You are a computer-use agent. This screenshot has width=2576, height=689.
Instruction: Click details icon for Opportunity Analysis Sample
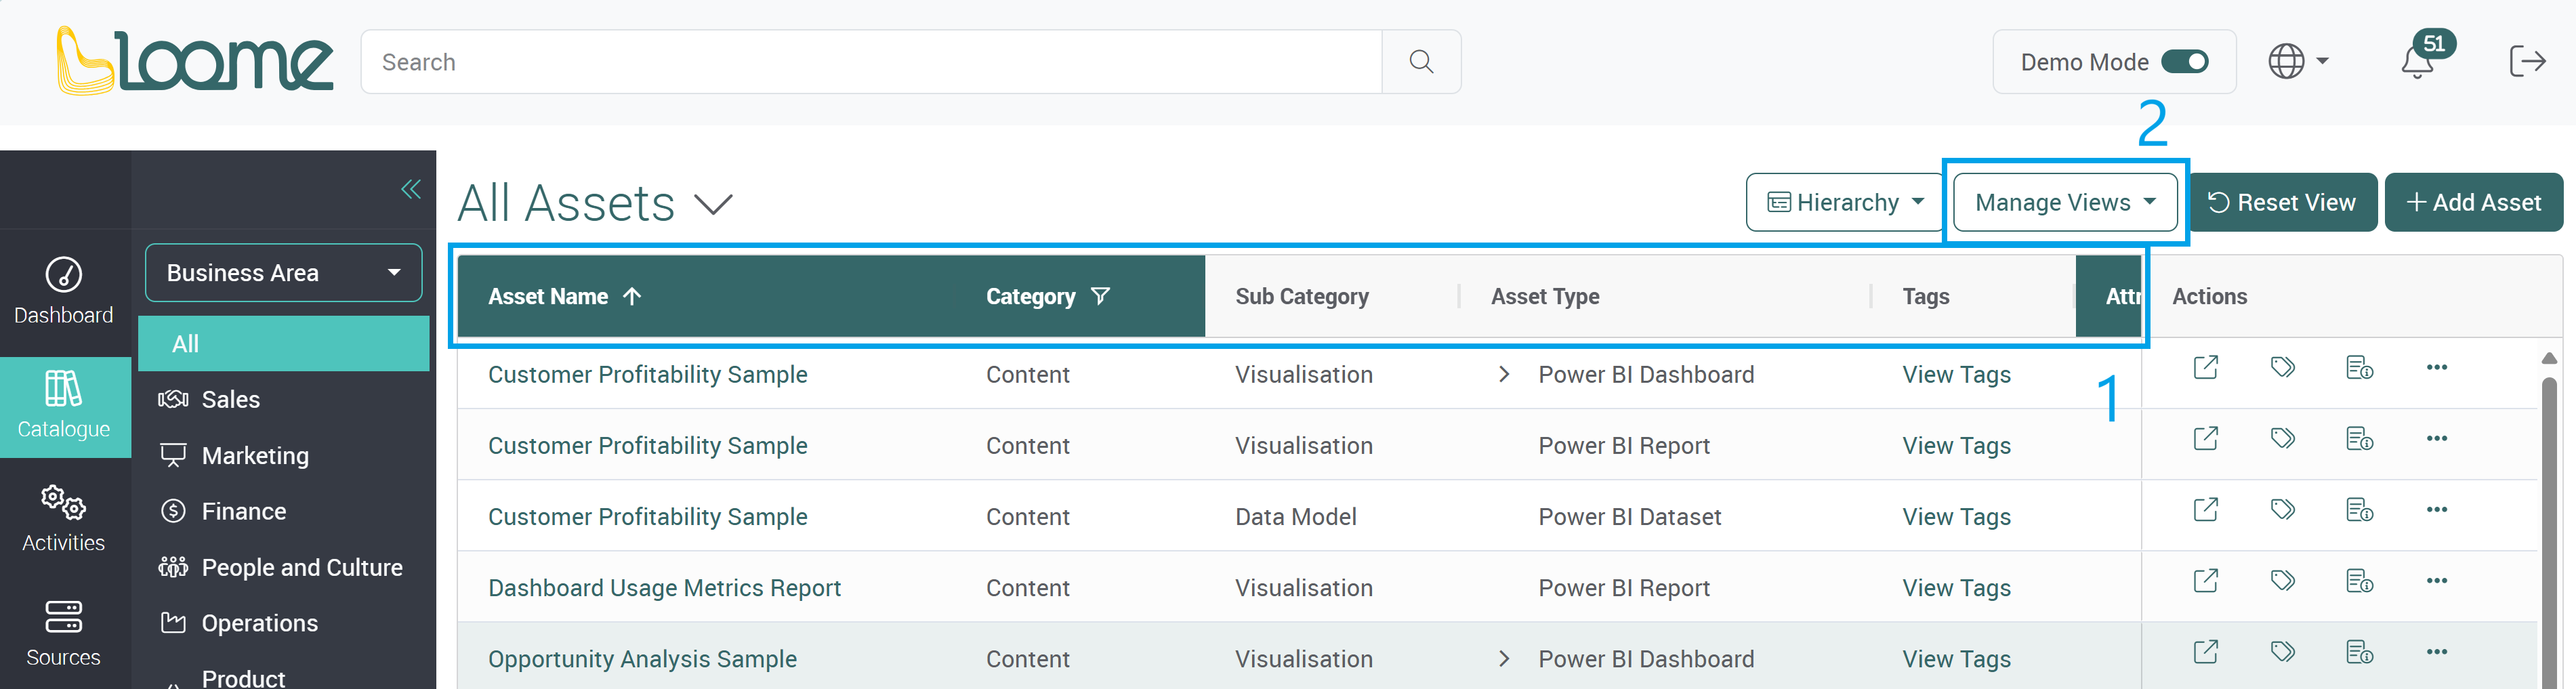[x=2359, y=652]
